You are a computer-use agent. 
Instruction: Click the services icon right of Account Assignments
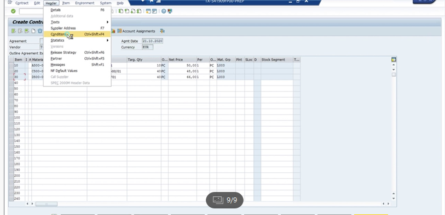pos(162,31)
